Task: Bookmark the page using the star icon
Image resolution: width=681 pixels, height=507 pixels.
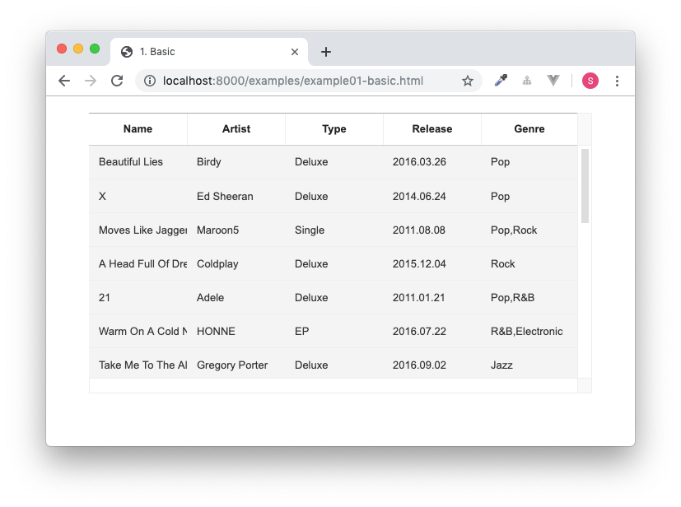Action: click(468, 81)
